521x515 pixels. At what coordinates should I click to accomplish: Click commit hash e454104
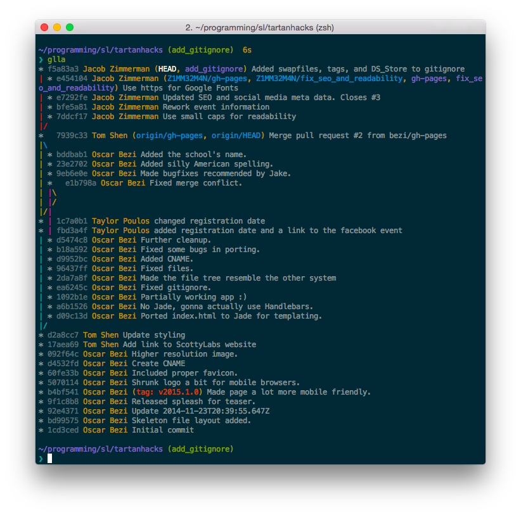(72, 79)
